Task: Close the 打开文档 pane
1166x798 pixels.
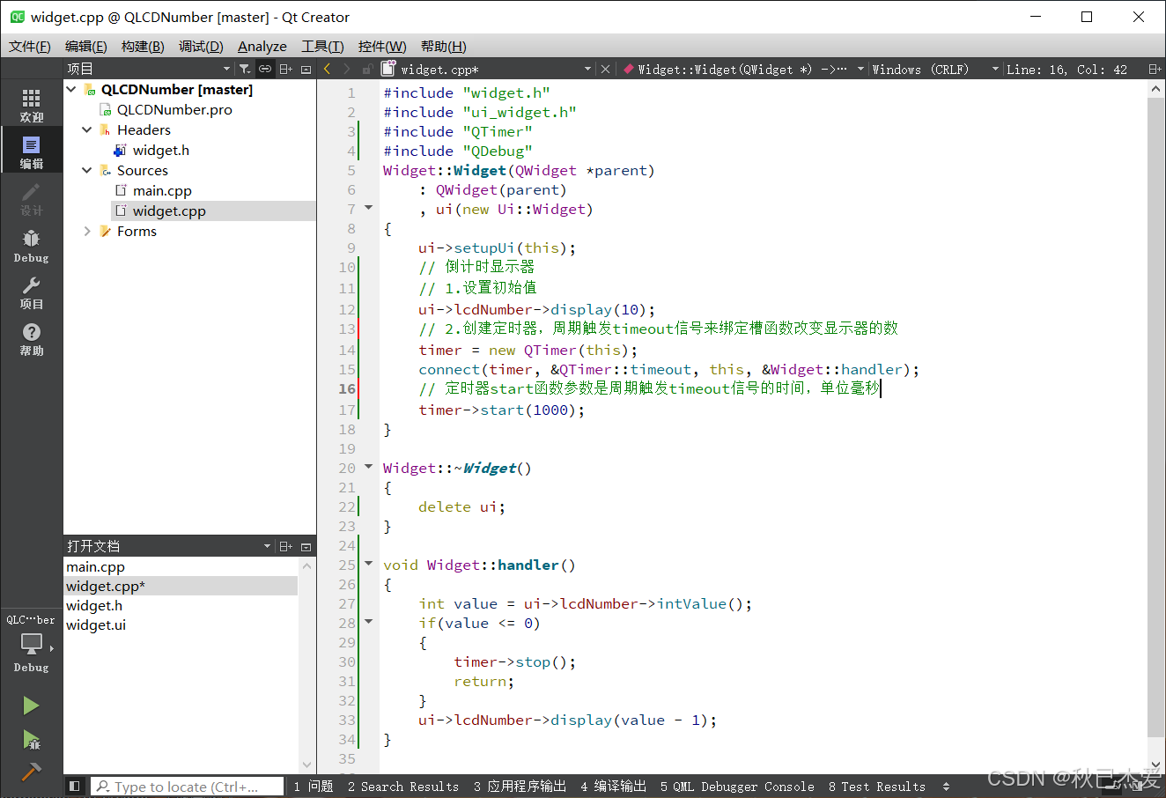Action: click(306, 546)
